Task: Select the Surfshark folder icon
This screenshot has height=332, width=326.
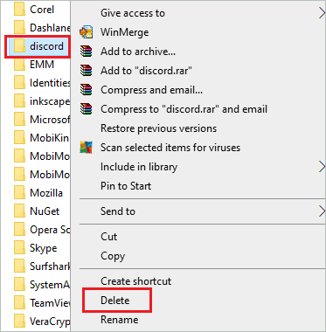Action: 20,266
